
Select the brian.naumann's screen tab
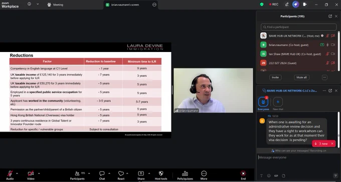131,4
